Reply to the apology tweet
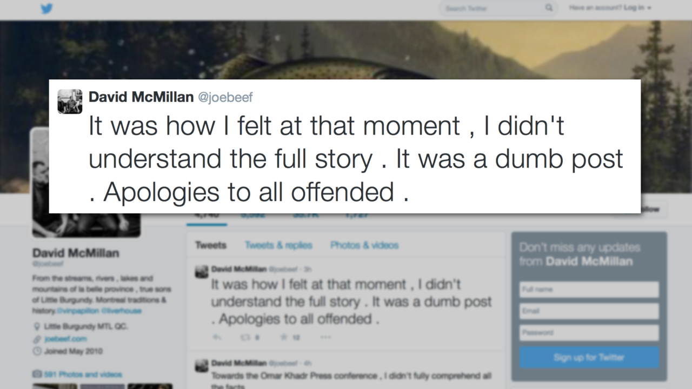 [217, 337]
